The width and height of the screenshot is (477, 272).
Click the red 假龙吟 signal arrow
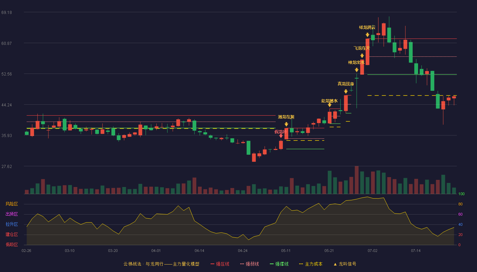click(x=281, y=136)
